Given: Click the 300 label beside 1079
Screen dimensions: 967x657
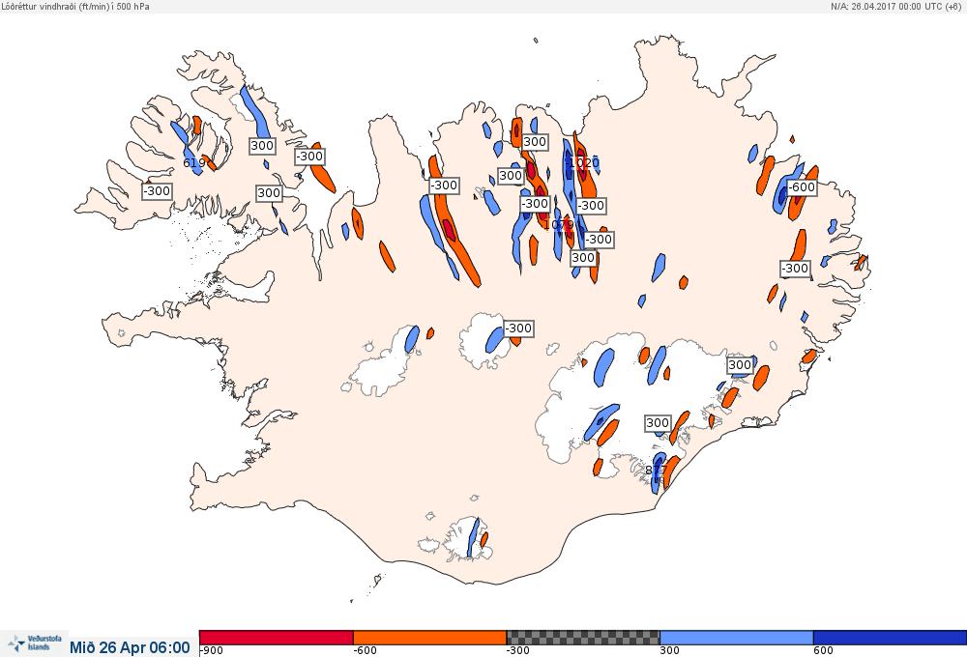Looking at the screenshot, I should pos(583,258).
